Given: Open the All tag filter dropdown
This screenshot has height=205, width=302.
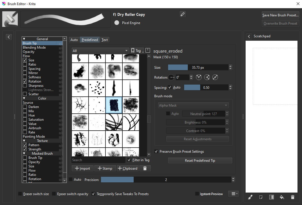Looking at the screenshot, I should click(100, 51).
